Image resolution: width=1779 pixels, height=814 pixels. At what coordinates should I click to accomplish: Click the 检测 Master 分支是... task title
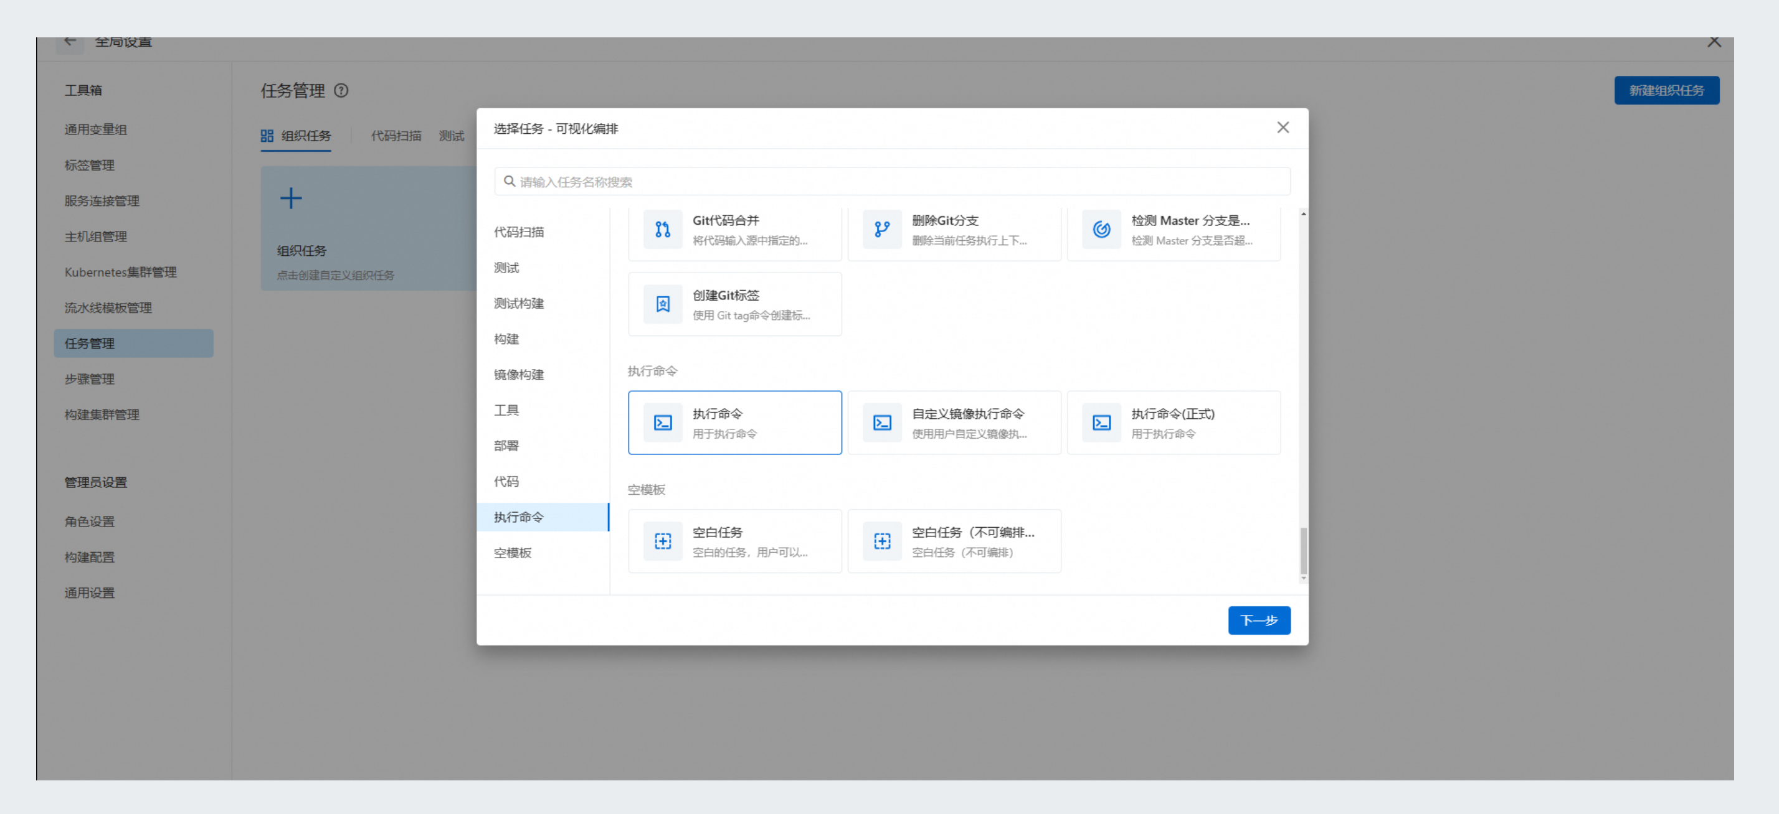(x=1190, y=221)
